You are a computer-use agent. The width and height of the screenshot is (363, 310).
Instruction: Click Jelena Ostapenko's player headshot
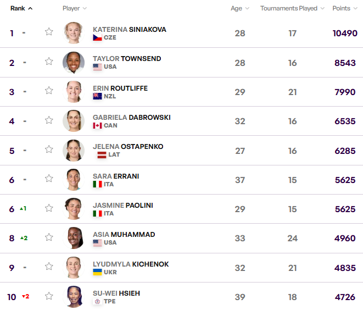pos(73,150)
